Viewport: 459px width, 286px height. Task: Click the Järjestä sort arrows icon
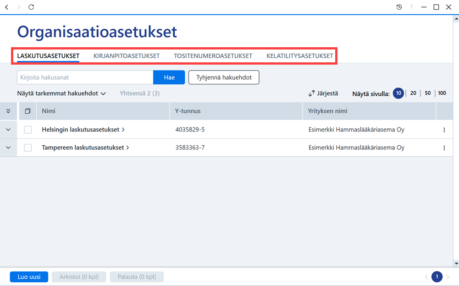pos(311,93)
